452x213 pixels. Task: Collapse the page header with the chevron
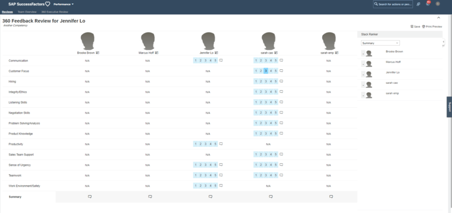438,18
